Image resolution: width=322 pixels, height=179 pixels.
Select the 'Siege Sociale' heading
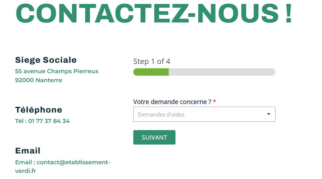pos(46,60)
